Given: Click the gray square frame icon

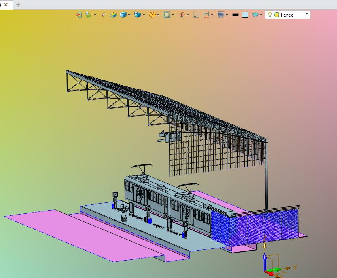Looking at the screenshot, I should pyautogui.click(x=196, y=15).
